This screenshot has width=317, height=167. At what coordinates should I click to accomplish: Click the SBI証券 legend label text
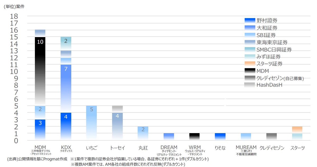coord(267,35)
